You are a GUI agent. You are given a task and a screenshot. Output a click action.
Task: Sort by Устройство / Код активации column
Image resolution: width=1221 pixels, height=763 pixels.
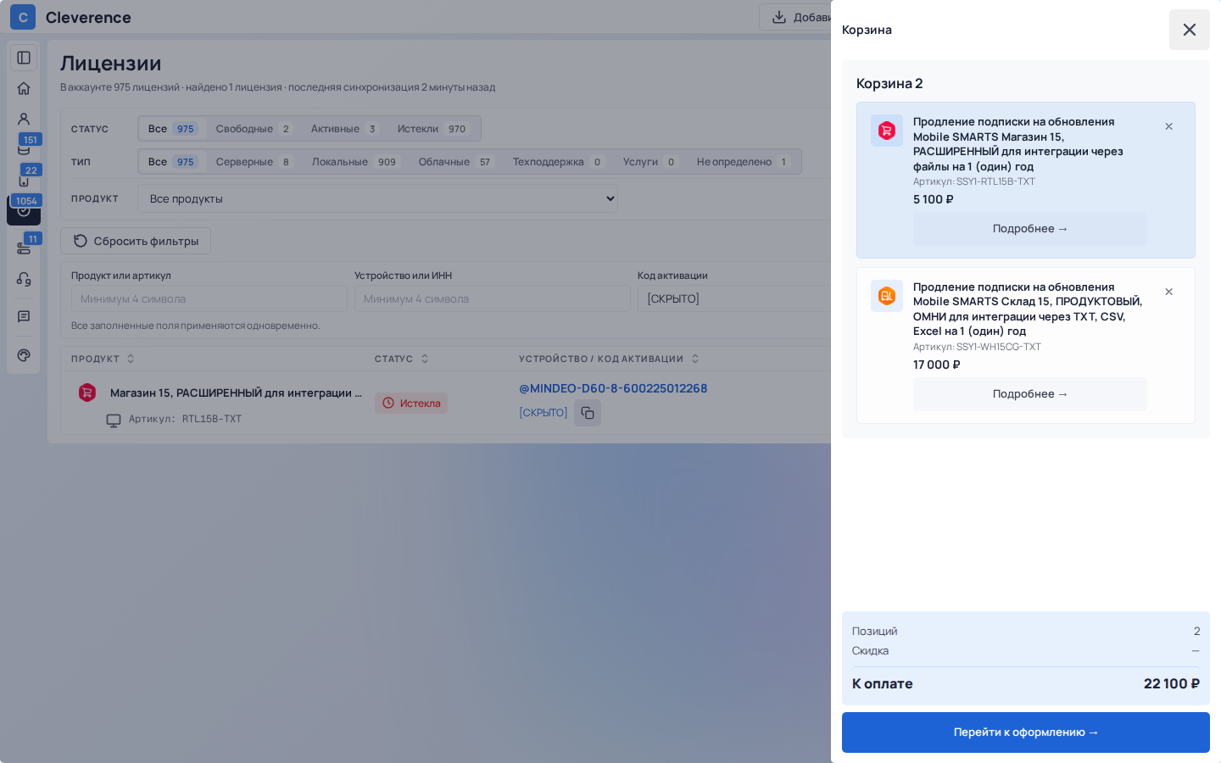pyautogui.click(x=609, y=359)
